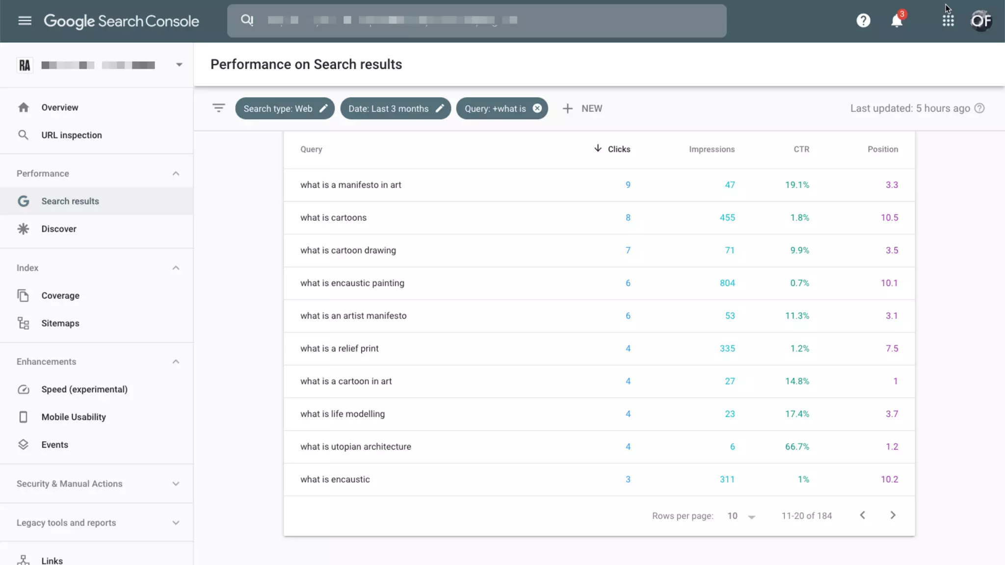Open the rows per page dropdown
Screen dimensions: 1005x565
[x=741, y=516]
